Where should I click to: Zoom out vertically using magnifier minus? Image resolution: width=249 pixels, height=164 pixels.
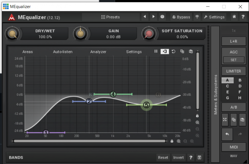[x=197, y=129]
